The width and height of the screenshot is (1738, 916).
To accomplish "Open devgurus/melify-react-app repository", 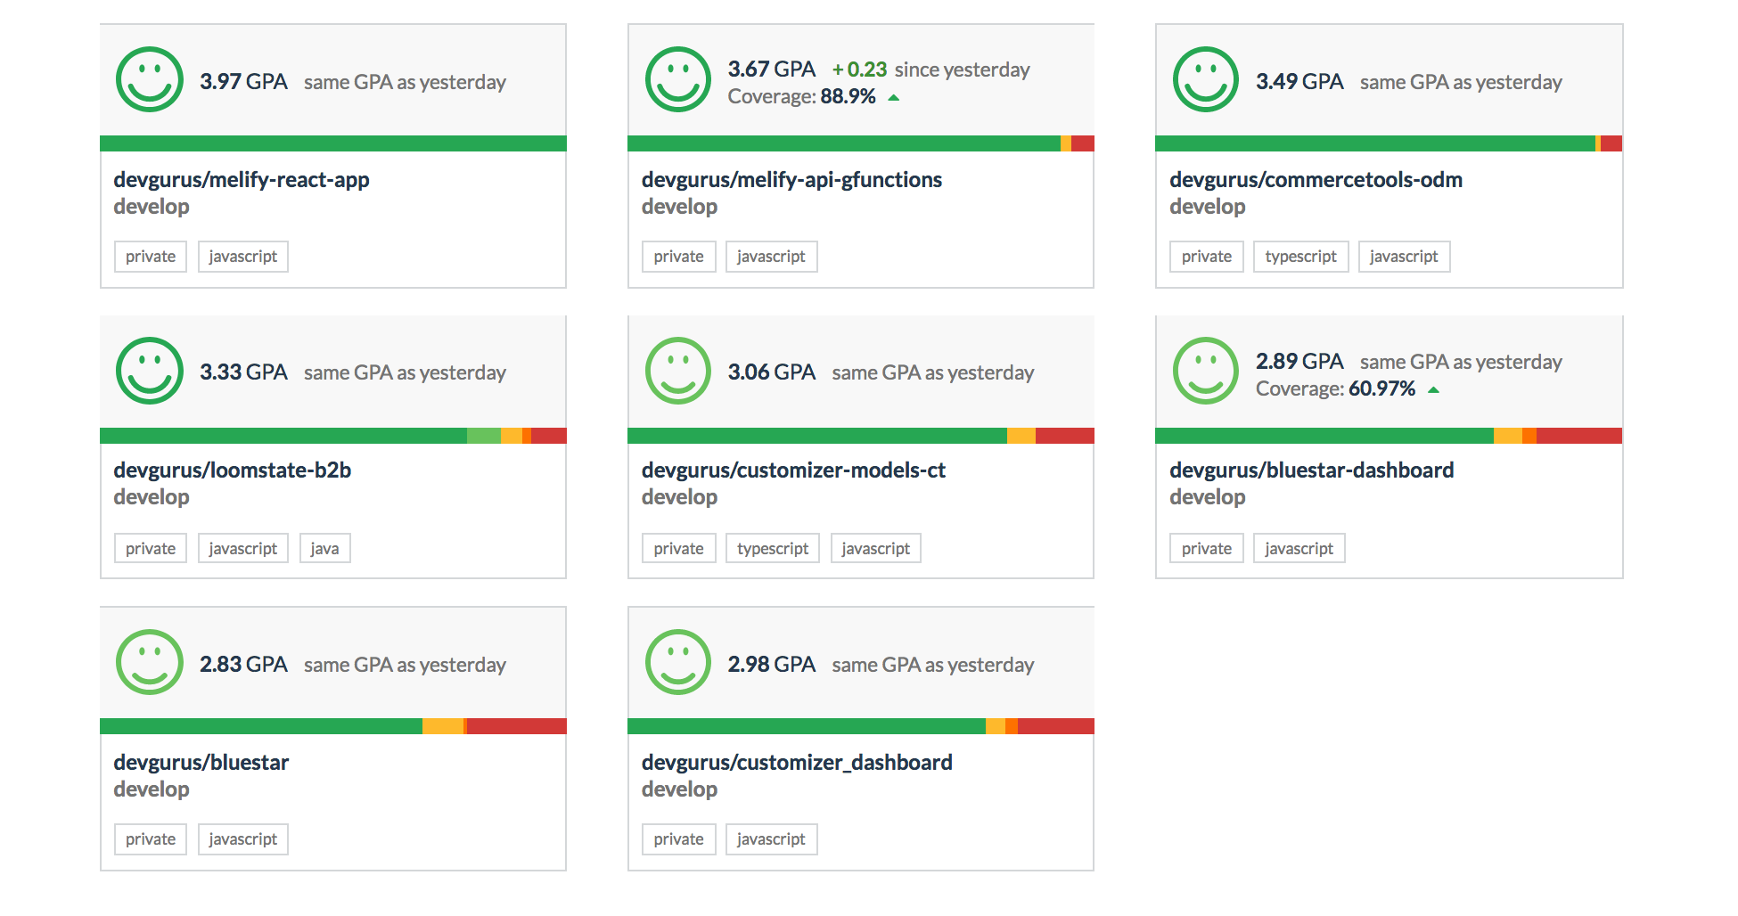I will click(242, 179).
